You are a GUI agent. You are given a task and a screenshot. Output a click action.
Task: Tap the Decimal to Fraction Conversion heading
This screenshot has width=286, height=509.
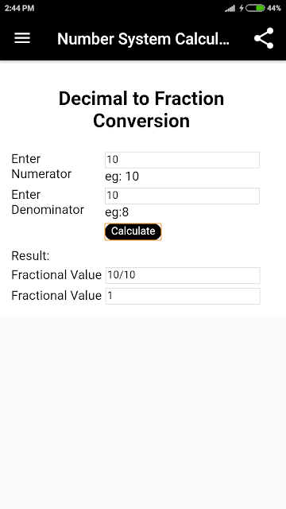[141, 110]
